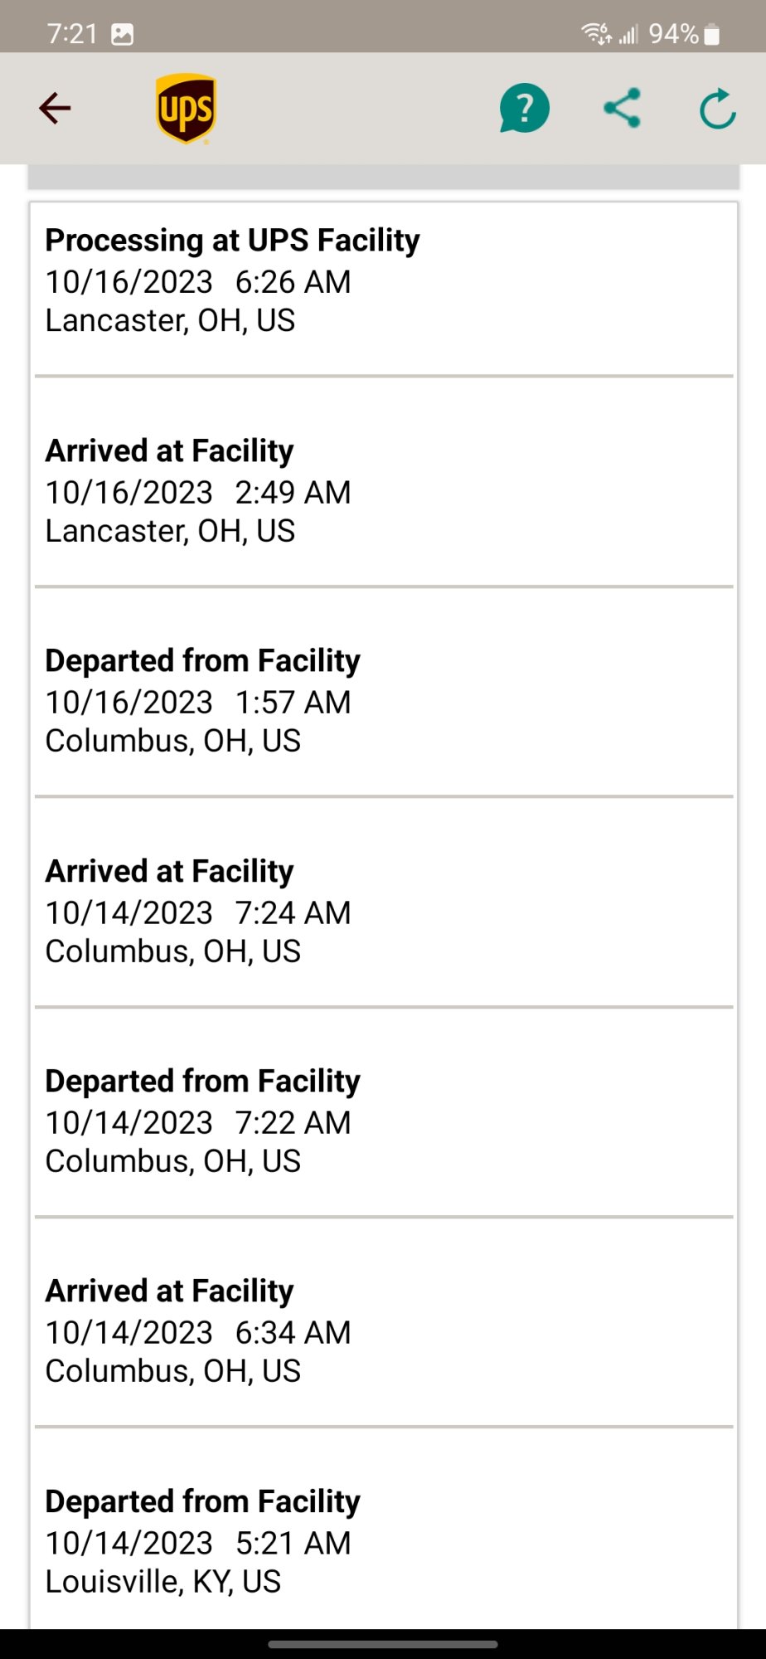Tap the back arrow icon
766x1659 pixels.
[55, 108]
